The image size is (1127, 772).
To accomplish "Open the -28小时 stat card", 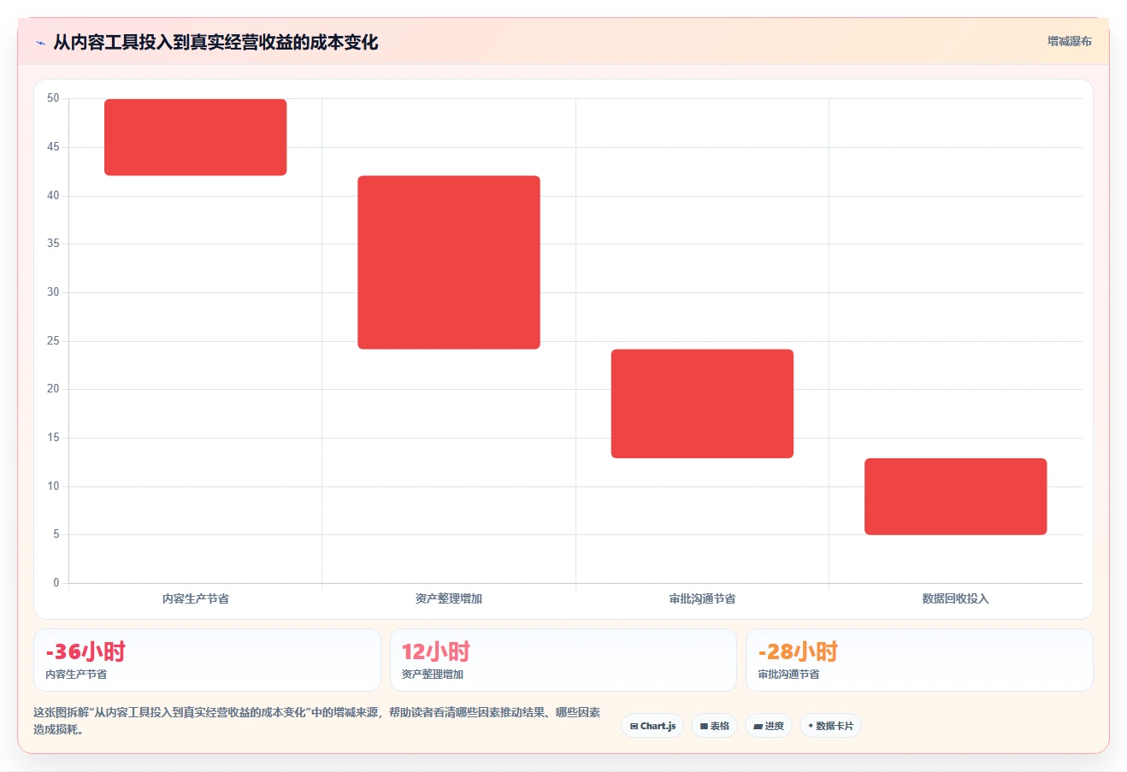I will pyautogui.click(x=919, y=660).
